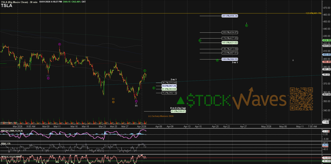Select the STSC(C,12,3,5,SMA) indicator title
Image resolution: width=331 pixels, height=164 pixels.
(x=11, y=157)
